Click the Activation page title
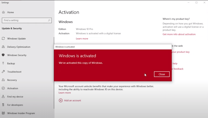Viewport: 208px width, 118px height. (69, 12)
